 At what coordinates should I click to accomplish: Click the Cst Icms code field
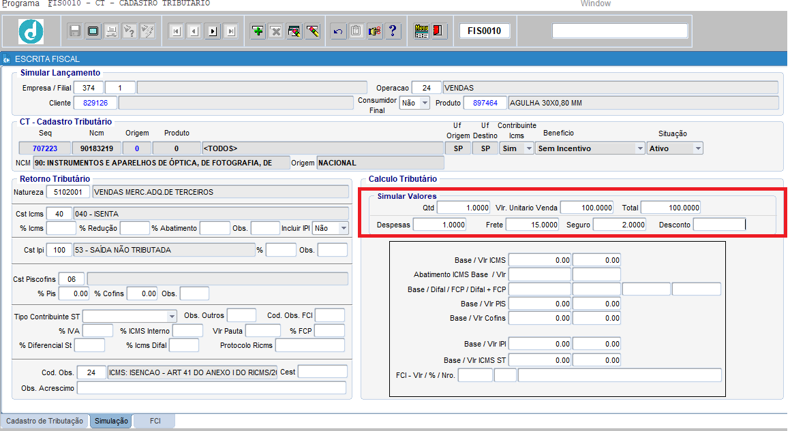pyautogui.click(x=59, y=214)
